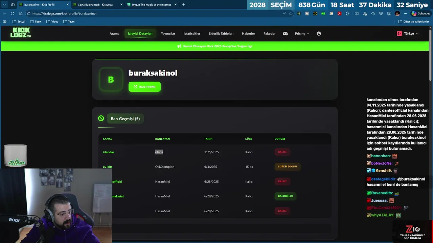Viewport: 433px width, 243px height.
Task: Open the Türkçe language dropdown
Action: click(x=408, y=34)
